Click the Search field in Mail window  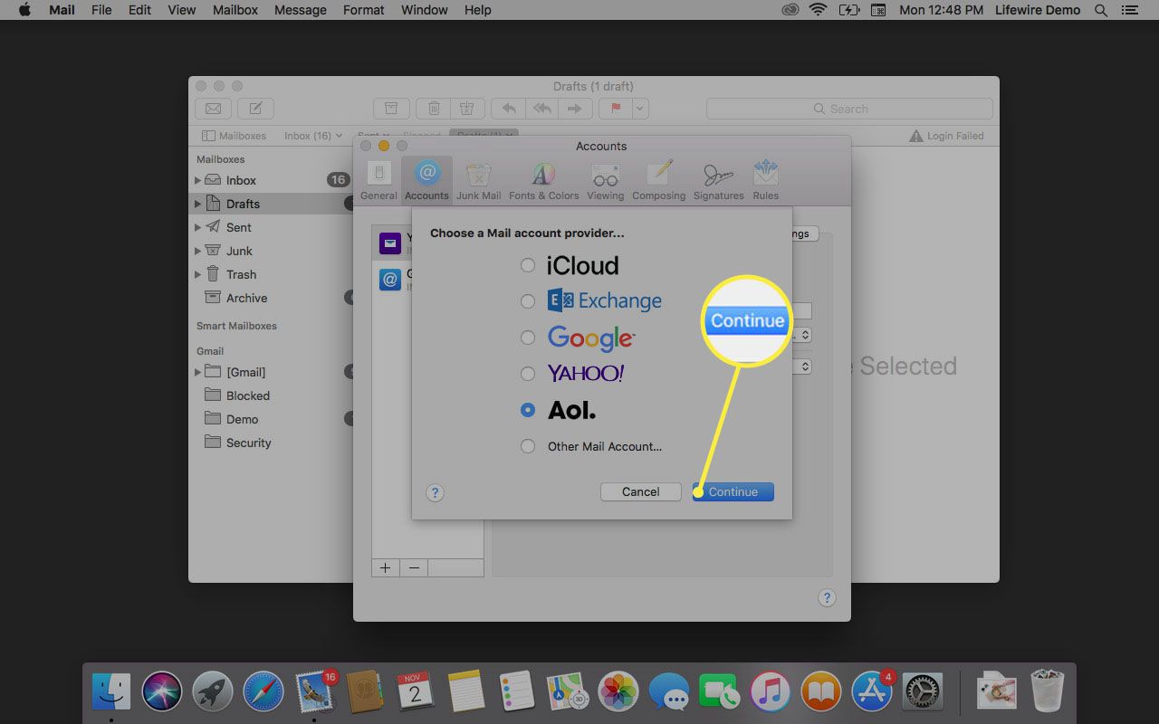point(849,109)
